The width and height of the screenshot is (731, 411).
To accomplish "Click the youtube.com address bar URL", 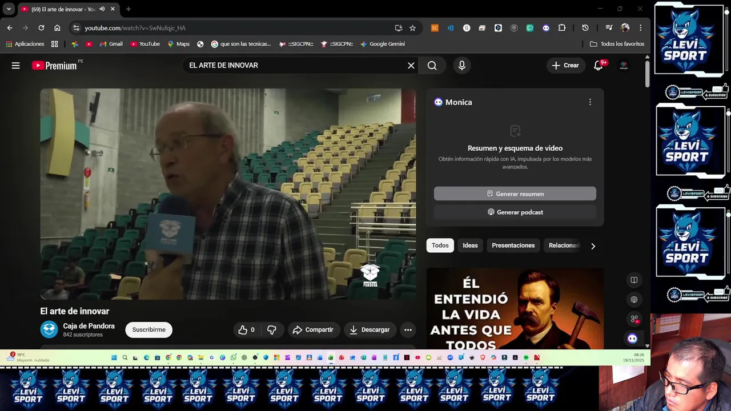I will point(135,28).
